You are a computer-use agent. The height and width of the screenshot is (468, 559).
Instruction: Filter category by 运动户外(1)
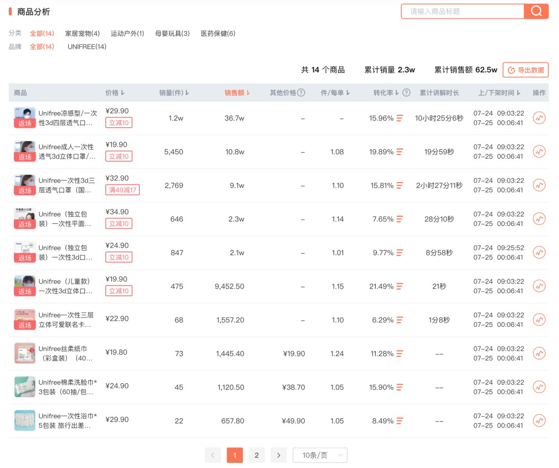(x=127, y=34)
